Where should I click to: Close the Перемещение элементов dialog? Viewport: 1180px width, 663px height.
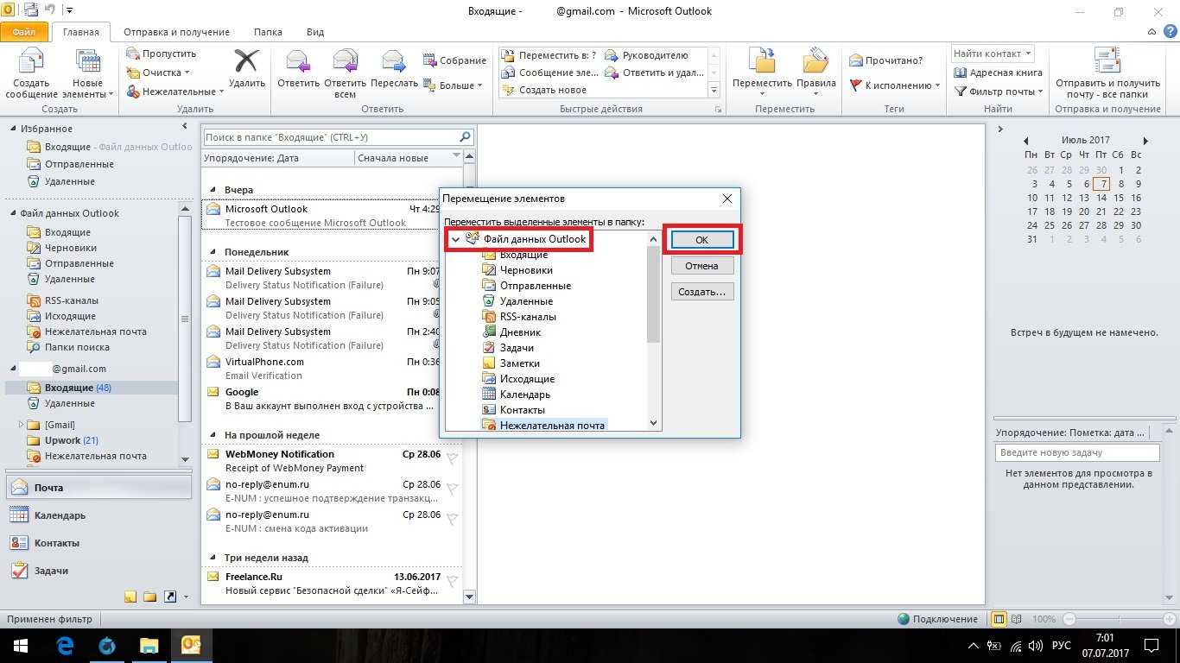coord(727,199)
